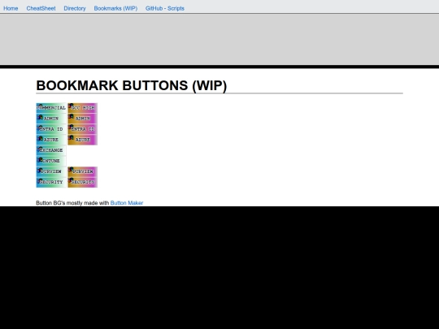Screen dimensions: 439x329
Task: Open the INTUNE bookmark button
Action: (x=51, y=161)
